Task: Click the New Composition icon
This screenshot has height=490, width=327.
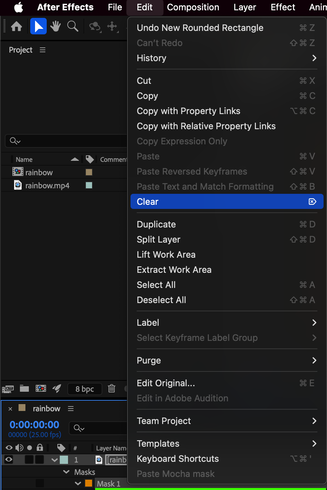Action: tap(41, 389)
